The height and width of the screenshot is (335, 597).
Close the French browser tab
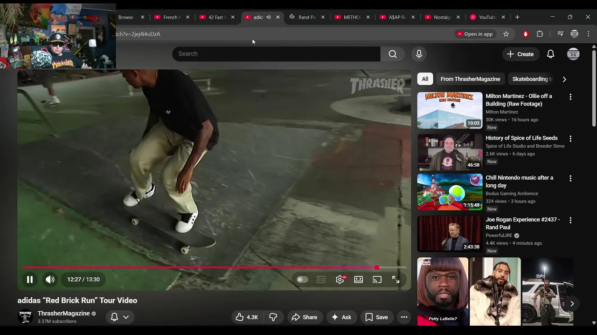pos(187,17)
